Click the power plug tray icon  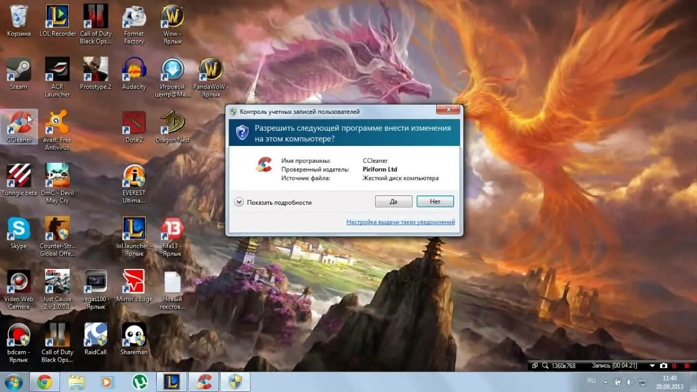click(x=618, y=382)
